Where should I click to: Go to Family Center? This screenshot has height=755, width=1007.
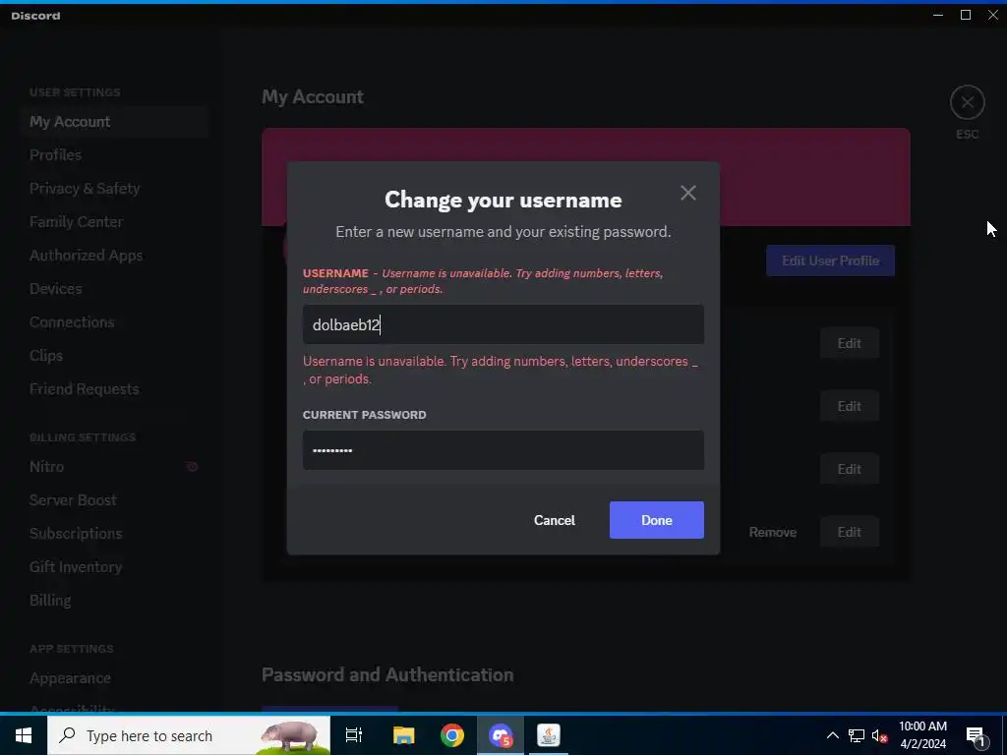(x=114, y=221)
